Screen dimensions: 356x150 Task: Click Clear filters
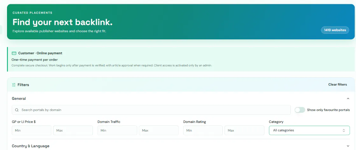coord(337,85)
